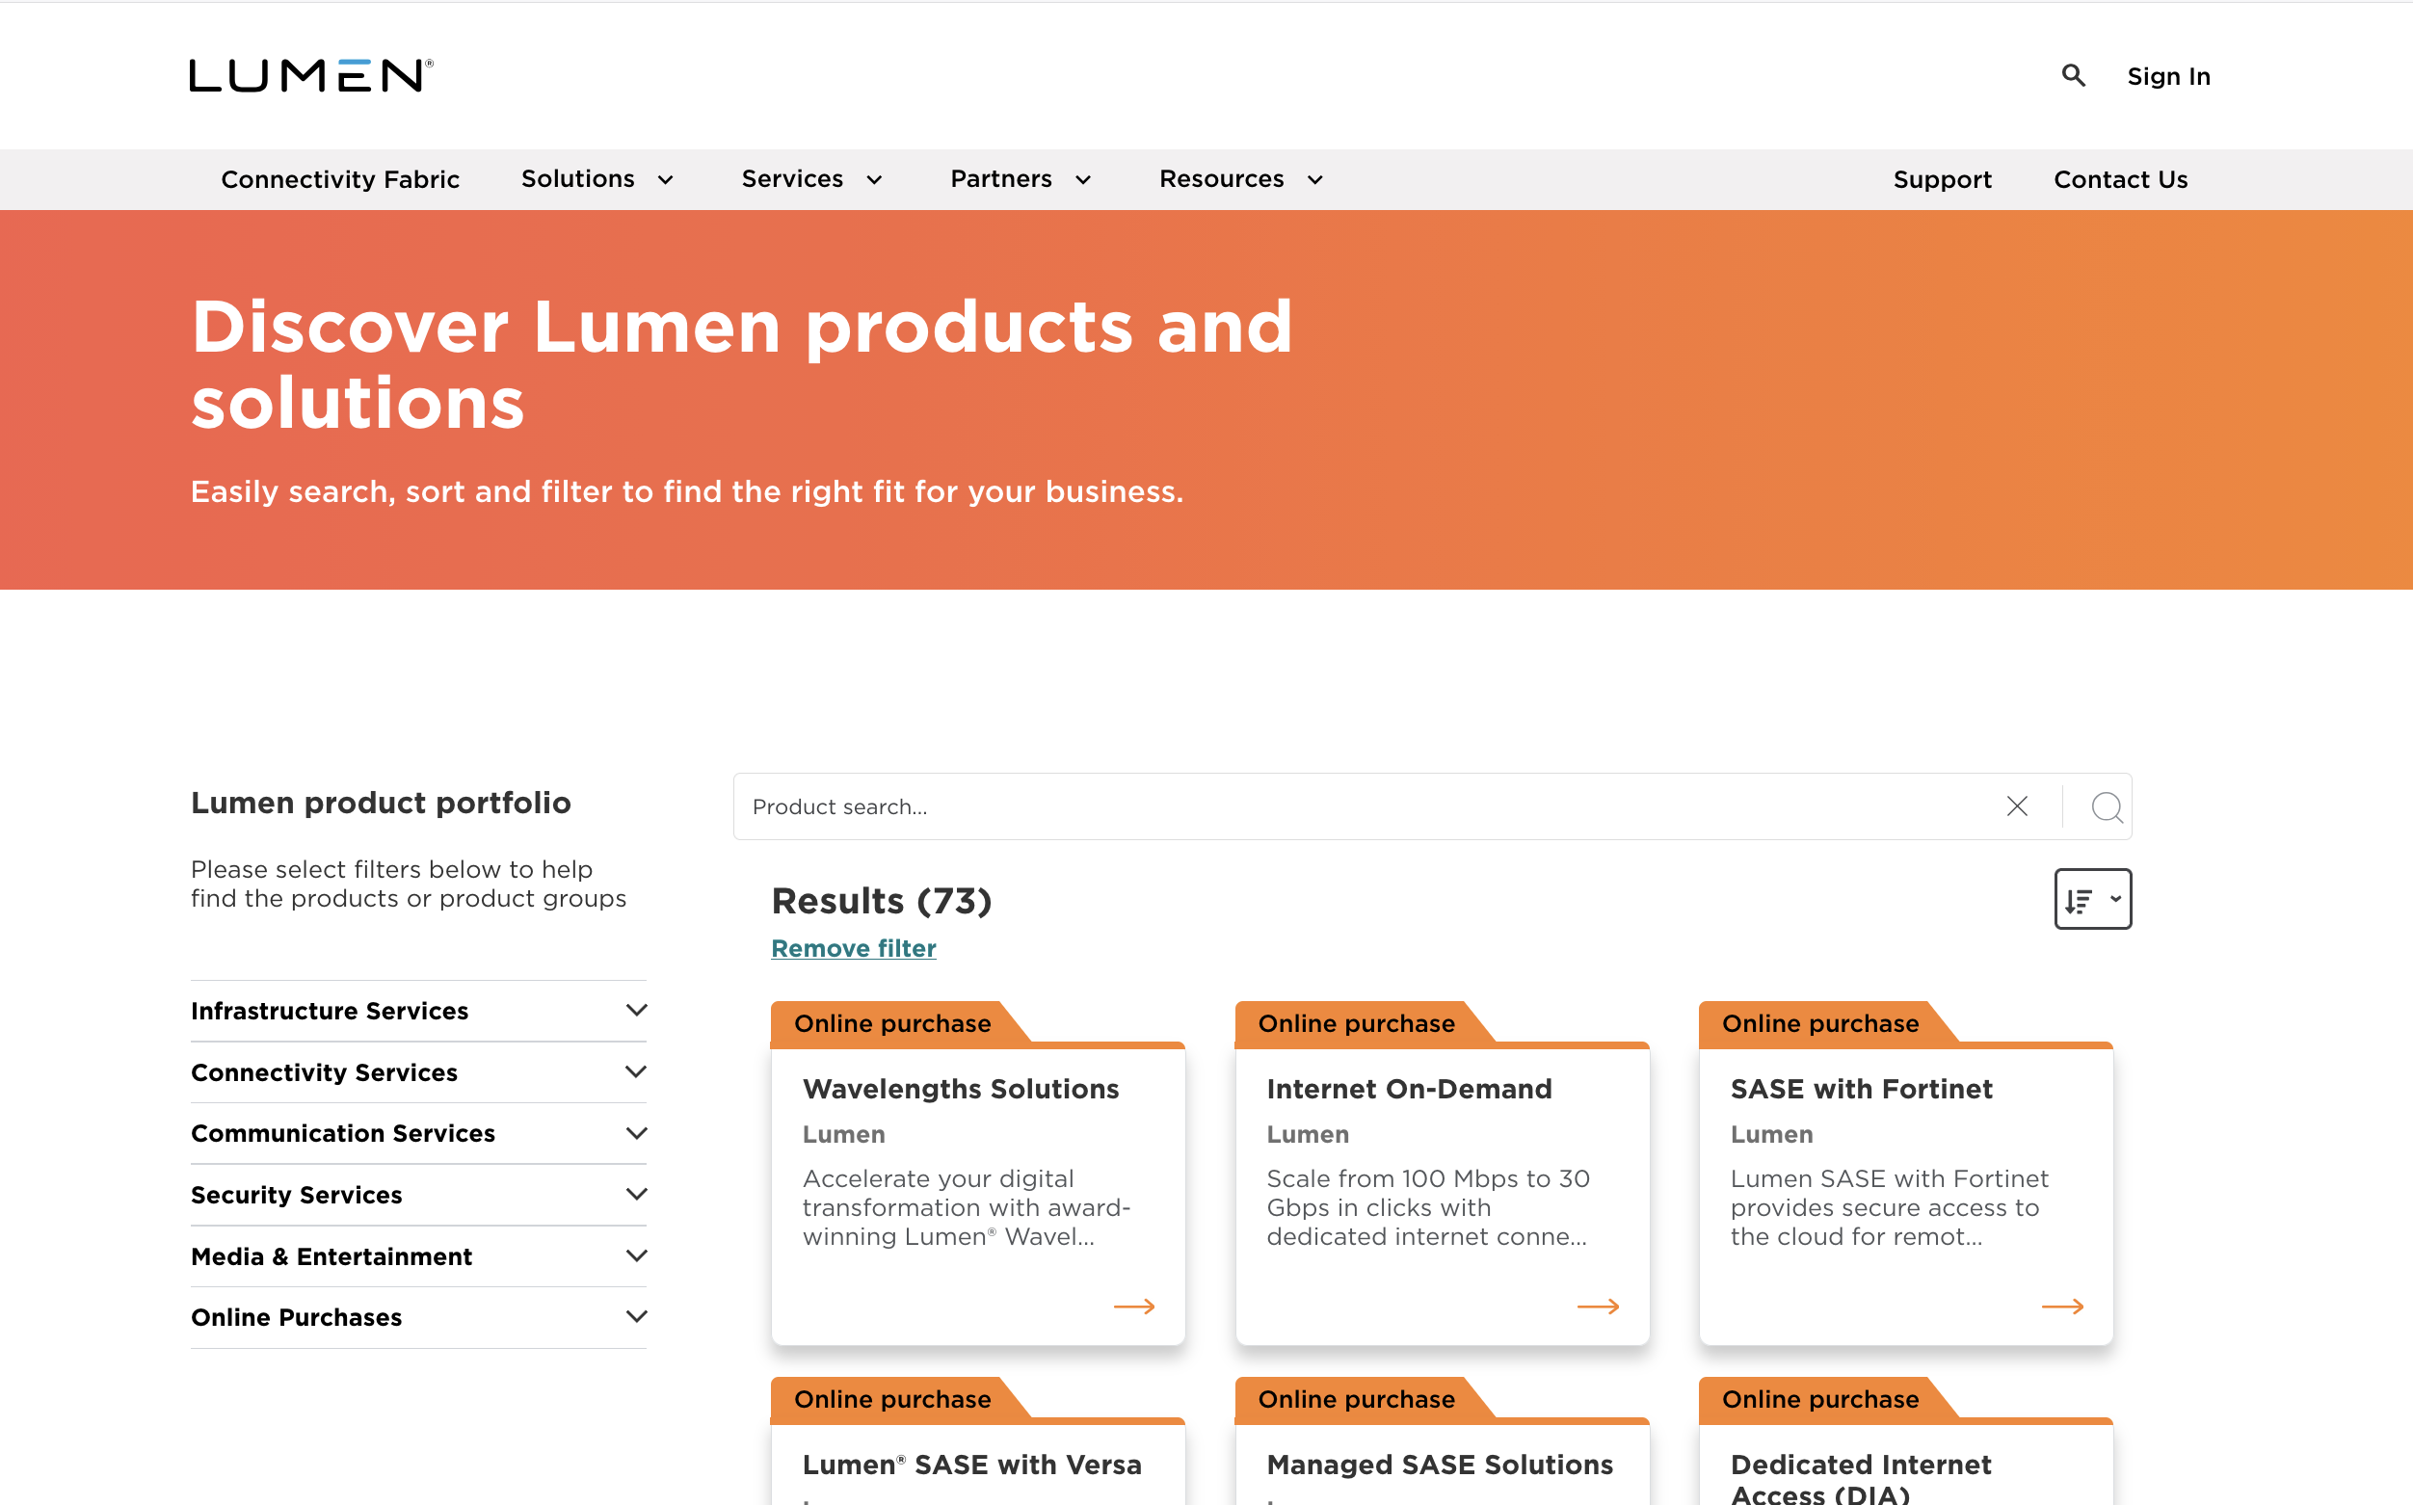Open the Resources menu label
Viewport: 2413px width, 1505px height.
tap(1221, 179)
